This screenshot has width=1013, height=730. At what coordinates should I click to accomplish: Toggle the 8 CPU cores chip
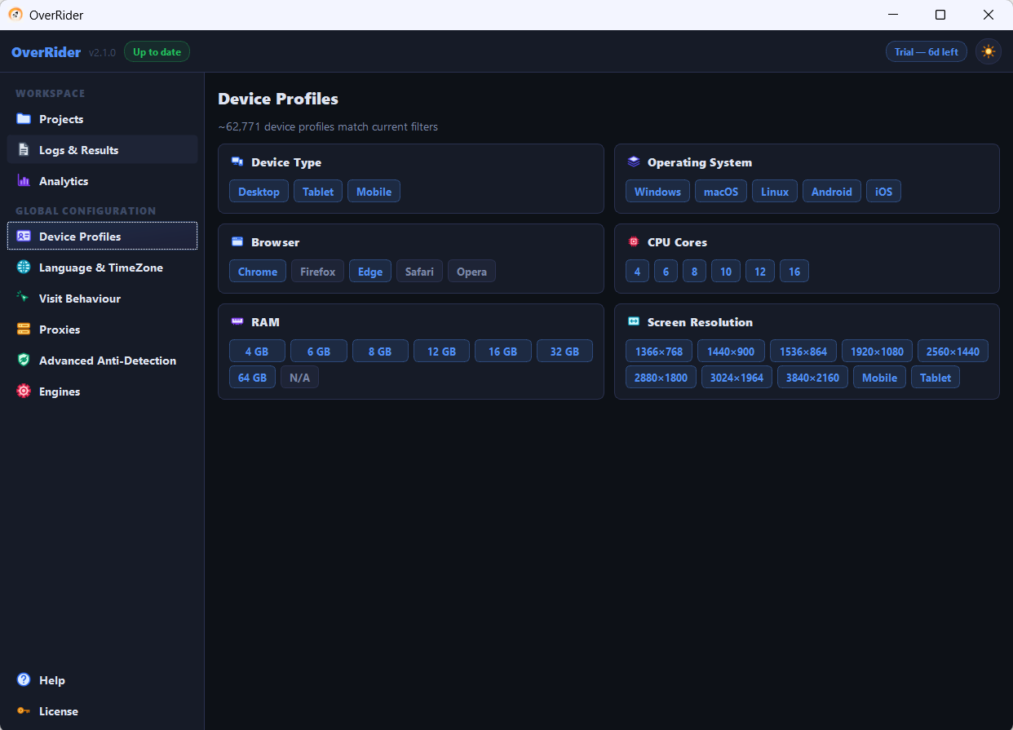click(694, 272)
